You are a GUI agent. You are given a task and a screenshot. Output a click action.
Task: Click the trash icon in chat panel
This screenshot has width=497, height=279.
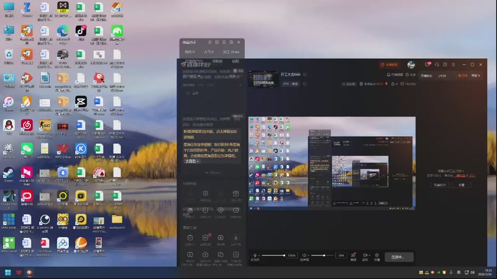click(x=235, y=71)
